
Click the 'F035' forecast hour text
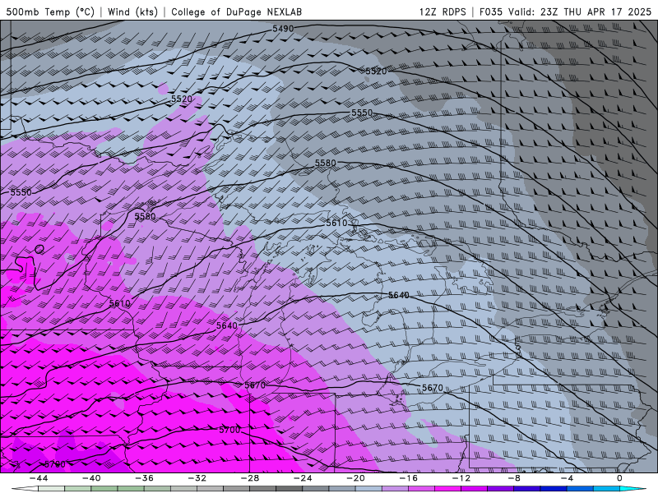[x=491, y=12]
